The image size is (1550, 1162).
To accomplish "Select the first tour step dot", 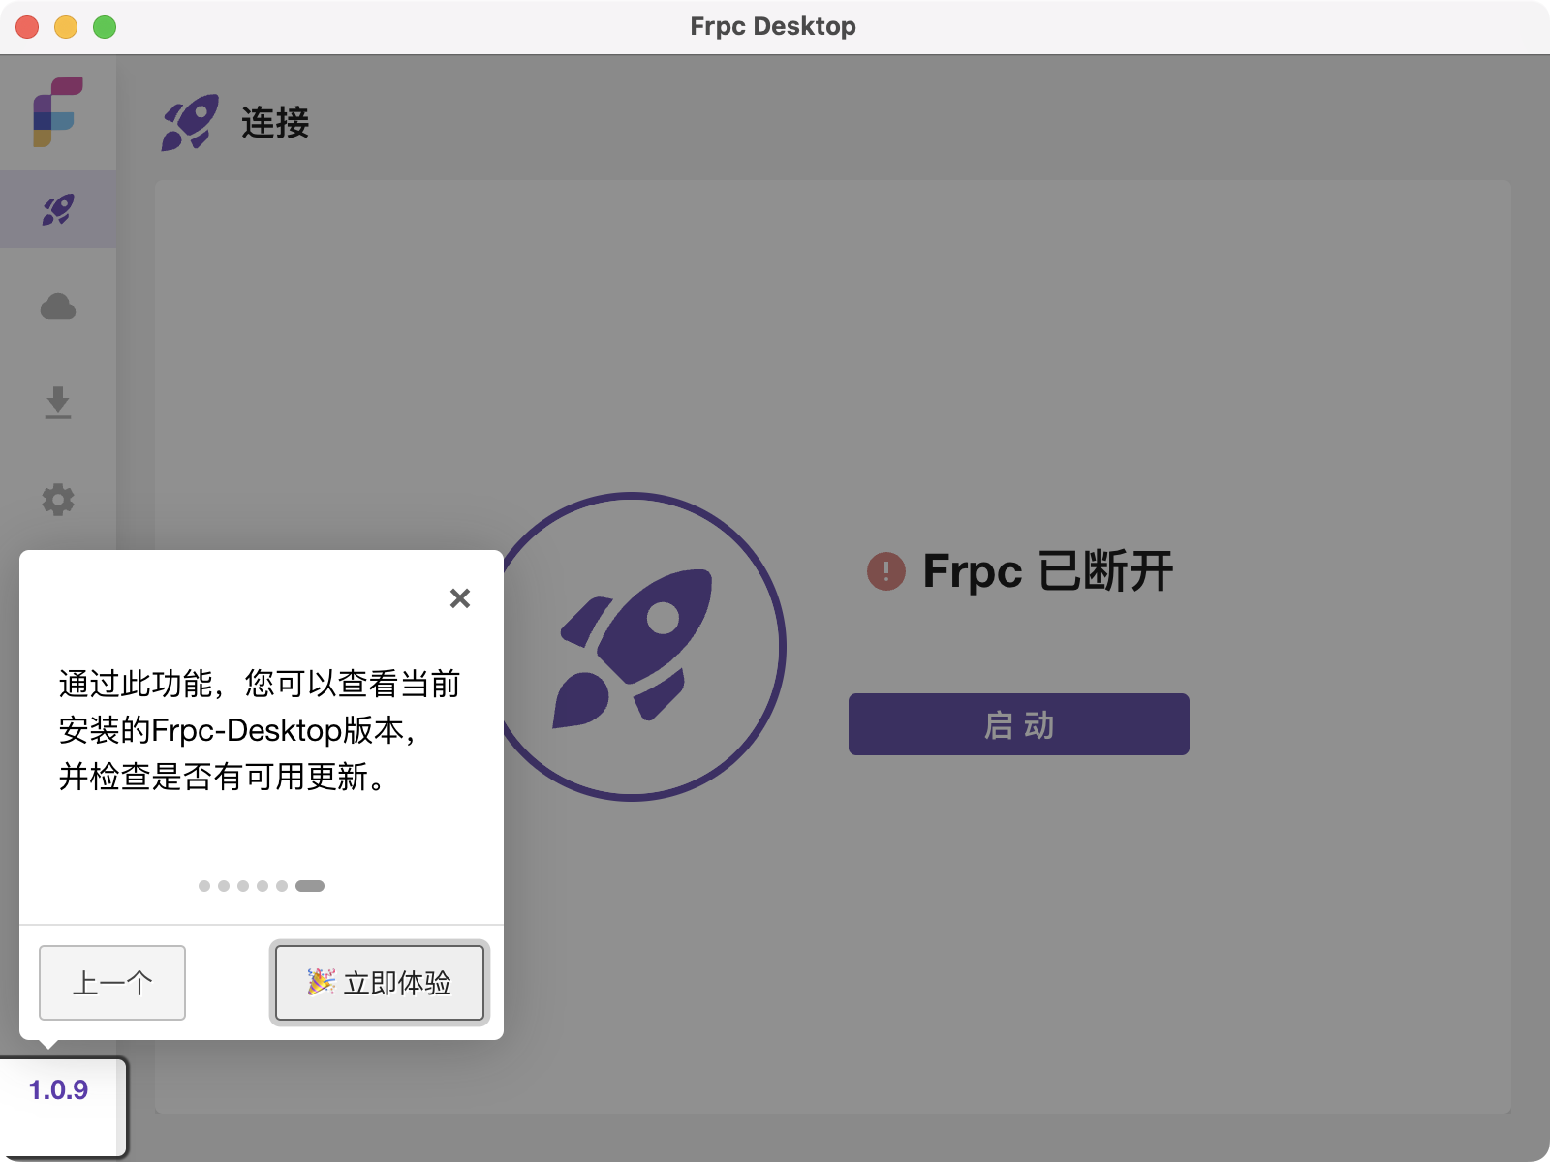I will click(204, 886).
